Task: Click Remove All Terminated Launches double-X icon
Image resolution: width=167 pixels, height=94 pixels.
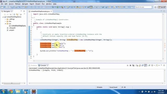Action: (133, 66)
